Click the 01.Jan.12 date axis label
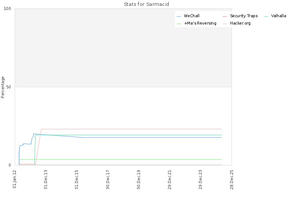 point(15,179)
